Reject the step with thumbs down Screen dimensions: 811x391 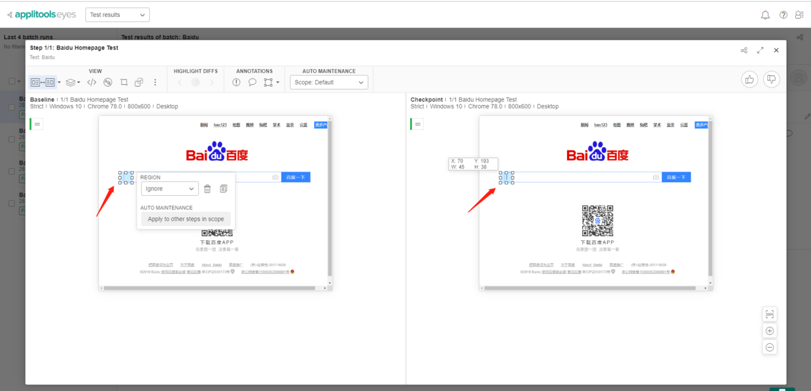[x=772, y=79]
